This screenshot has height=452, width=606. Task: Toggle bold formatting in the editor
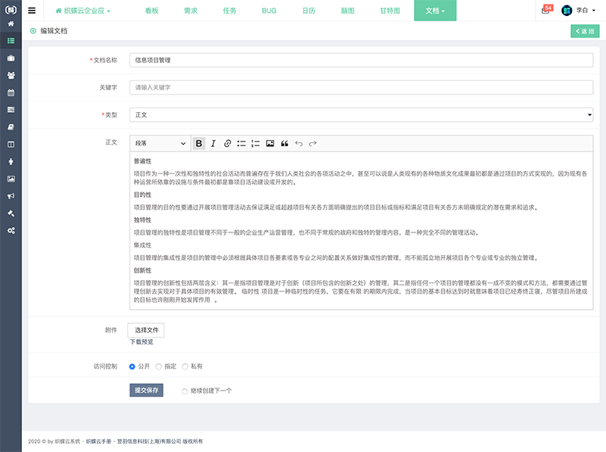198,142
